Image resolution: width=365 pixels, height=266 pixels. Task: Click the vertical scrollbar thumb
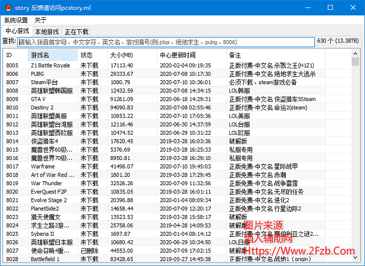tap(355, 62)
